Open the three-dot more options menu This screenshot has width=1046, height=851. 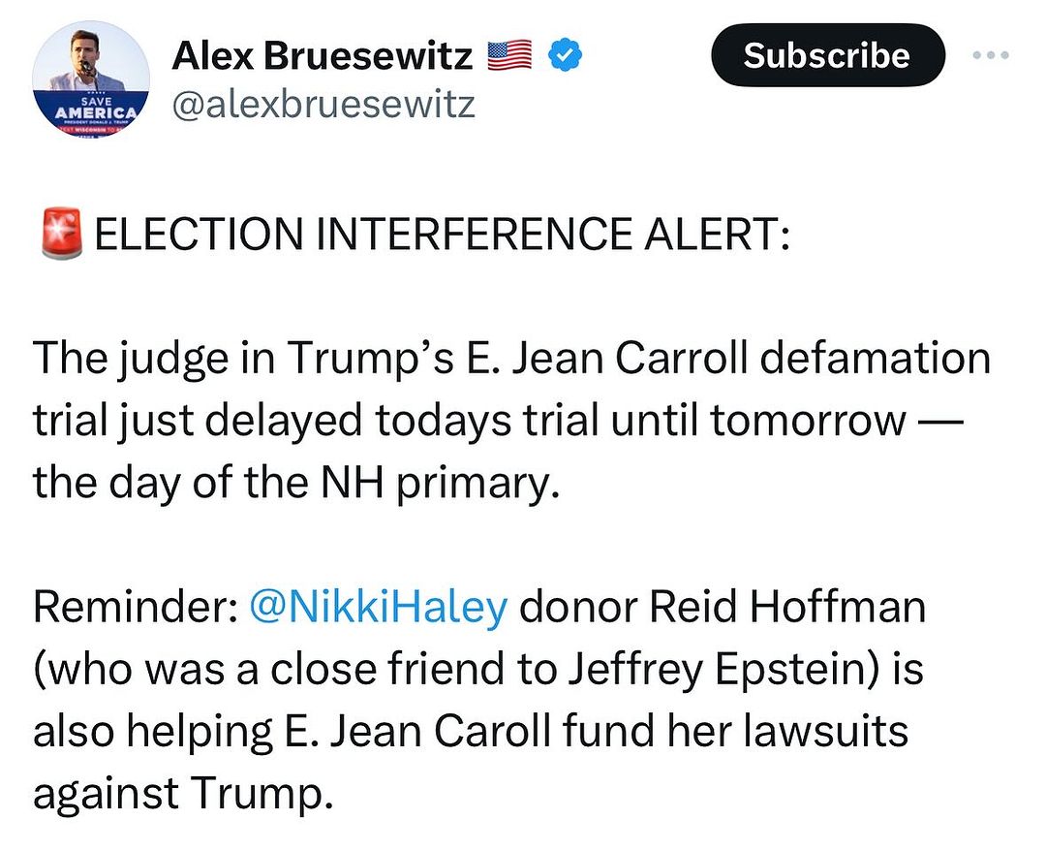(x=991, y=56)
